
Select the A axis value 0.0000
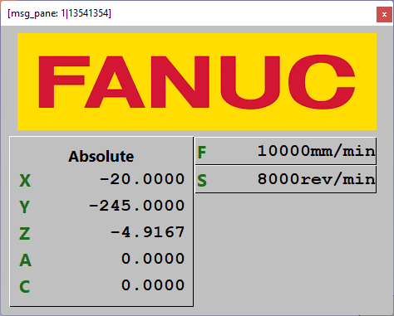tap(153, 259)
